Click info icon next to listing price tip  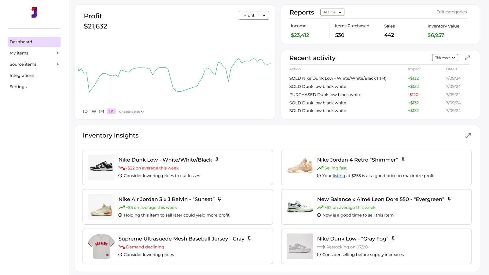[319, 176]
